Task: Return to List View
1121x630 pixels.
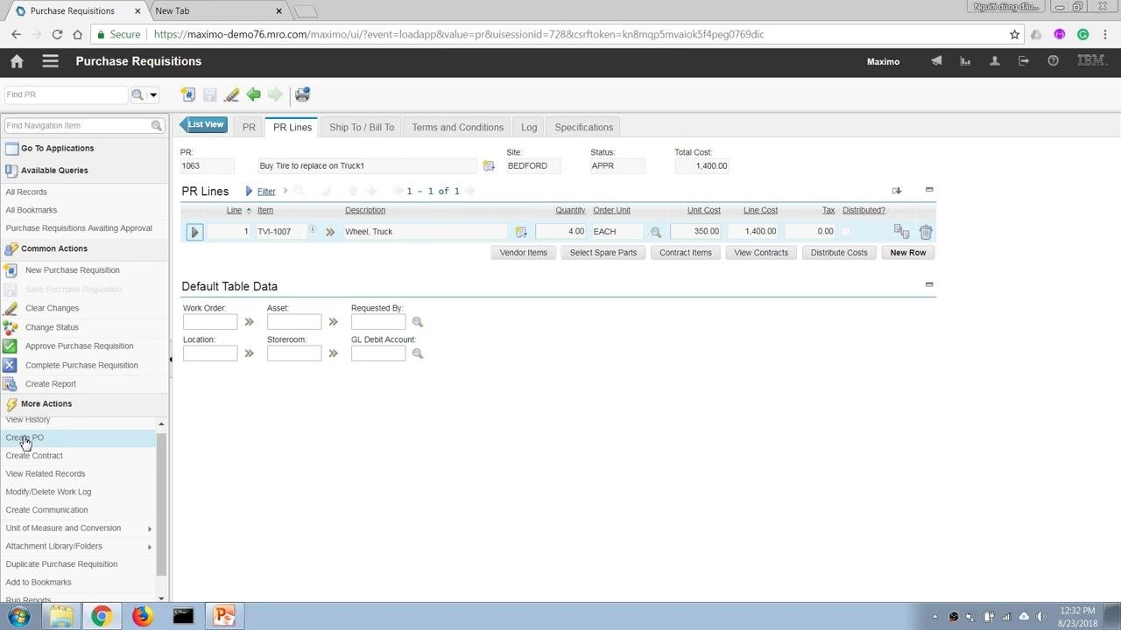Action: pos(204,124)
